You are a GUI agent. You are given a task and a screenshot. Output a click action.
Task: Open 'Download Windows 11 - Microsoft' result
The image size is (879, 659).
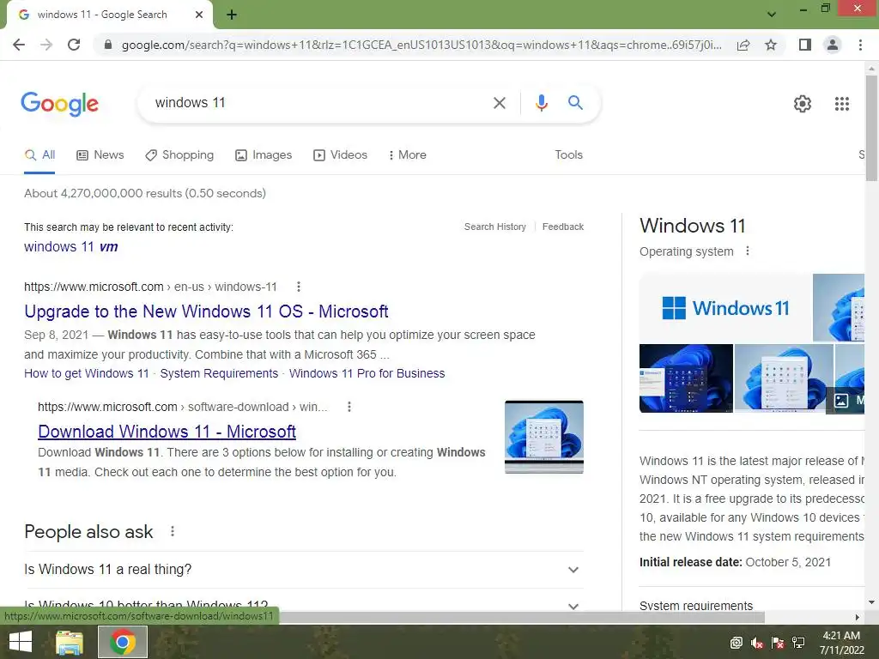point(167,432)
